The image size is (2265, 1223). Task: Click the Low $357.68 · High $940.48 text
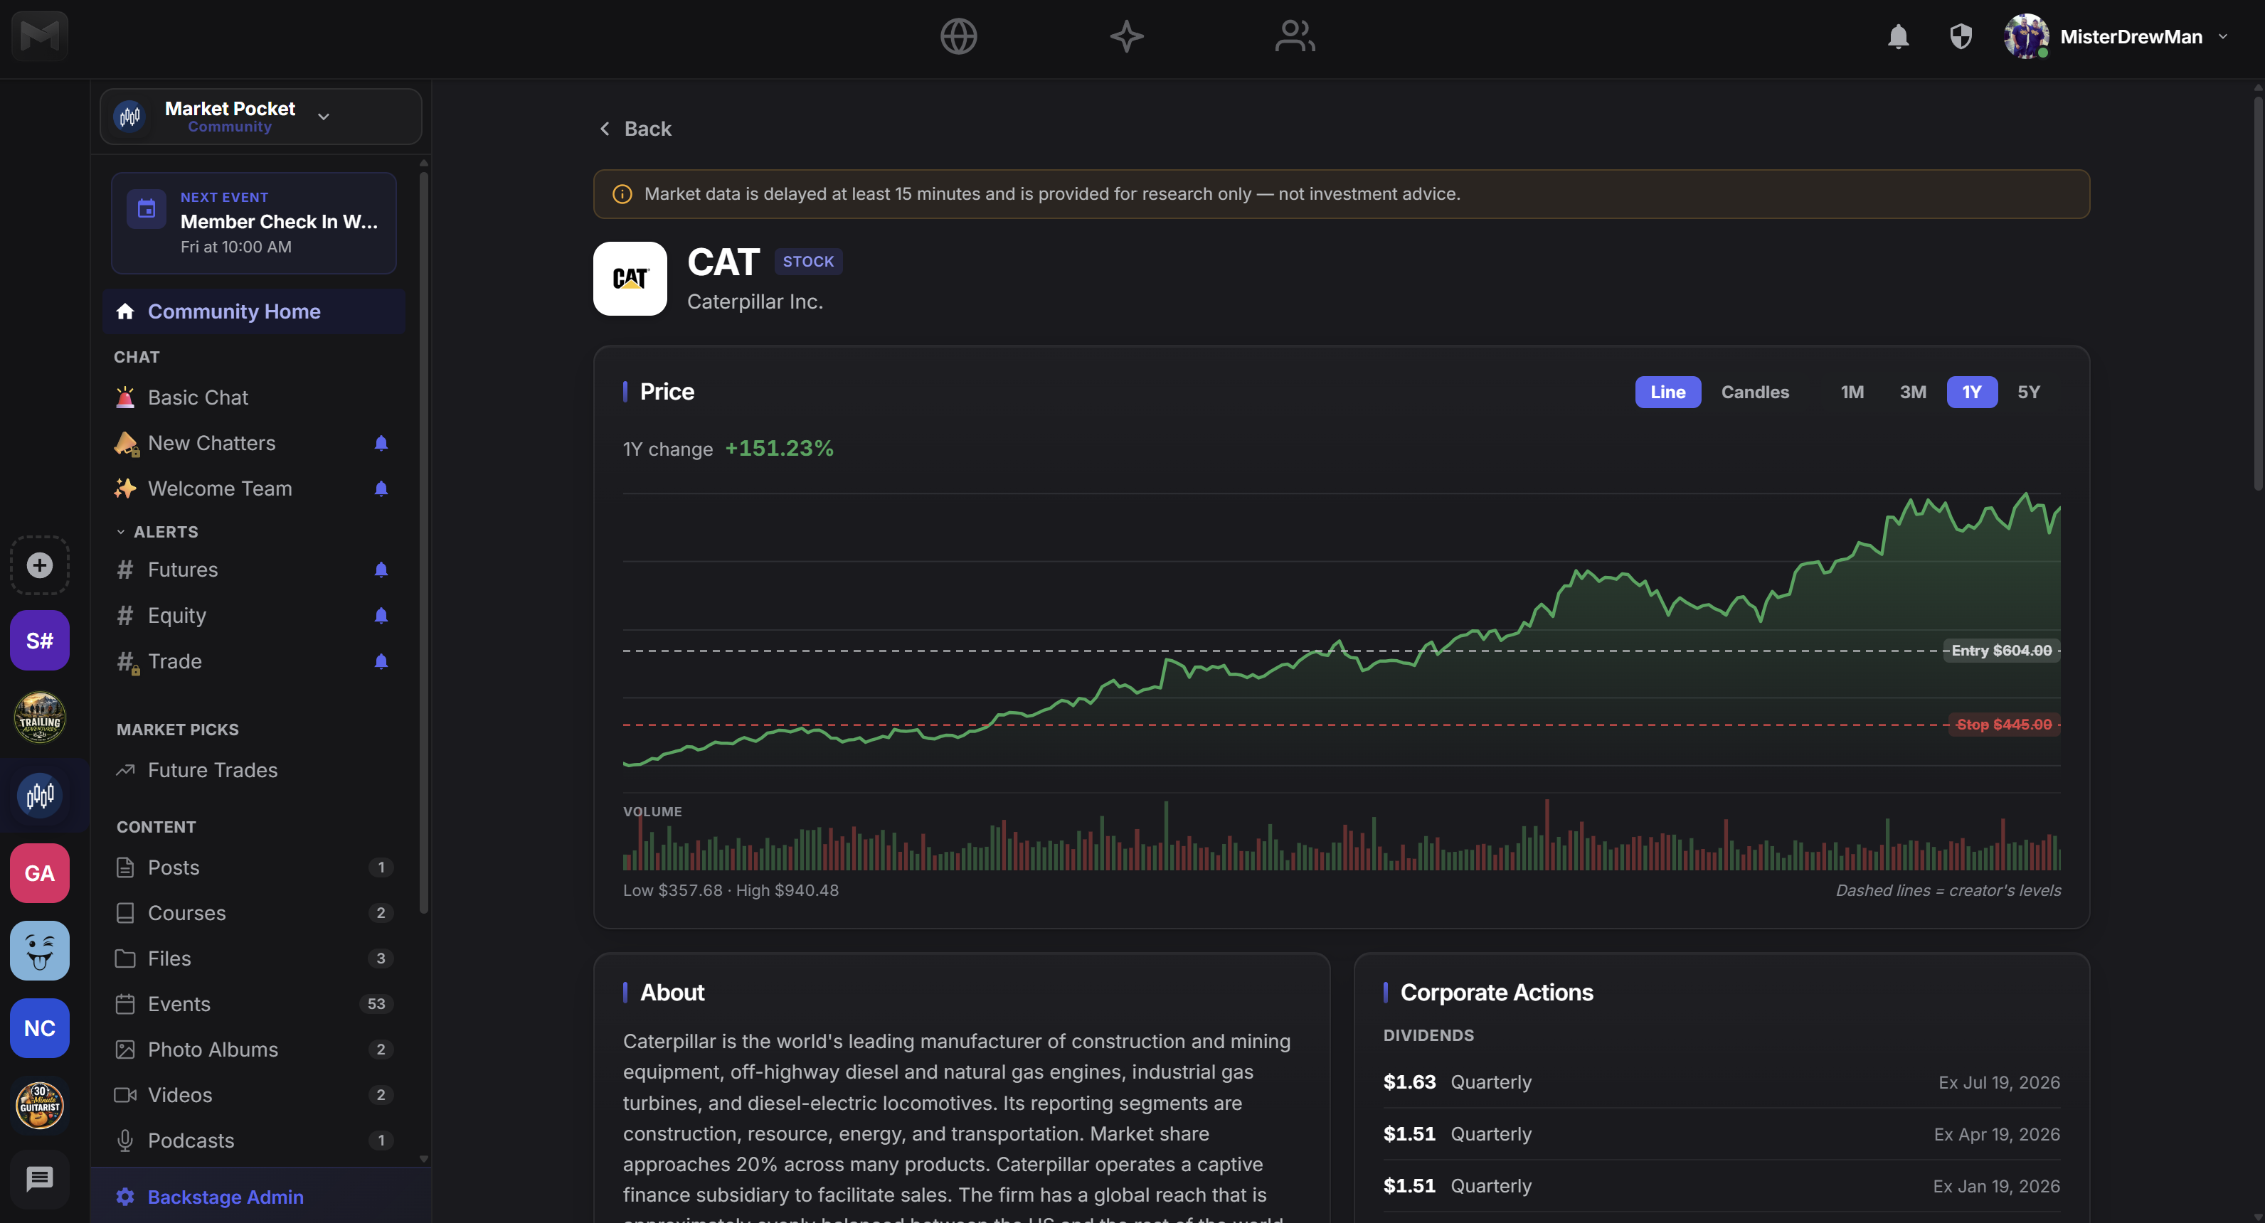tap(731, 890)
